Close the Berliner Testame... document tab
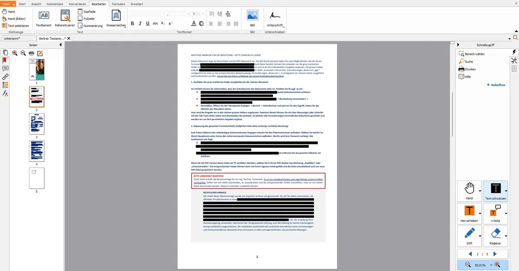The height and width of the screenshot is (271, 519). 68,38
